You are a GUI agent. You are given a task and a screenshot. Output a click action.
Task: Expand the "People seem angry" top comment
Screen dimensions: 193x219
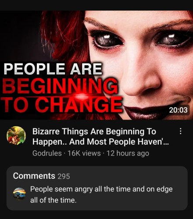pyautogui.click(x=101, y=194)
